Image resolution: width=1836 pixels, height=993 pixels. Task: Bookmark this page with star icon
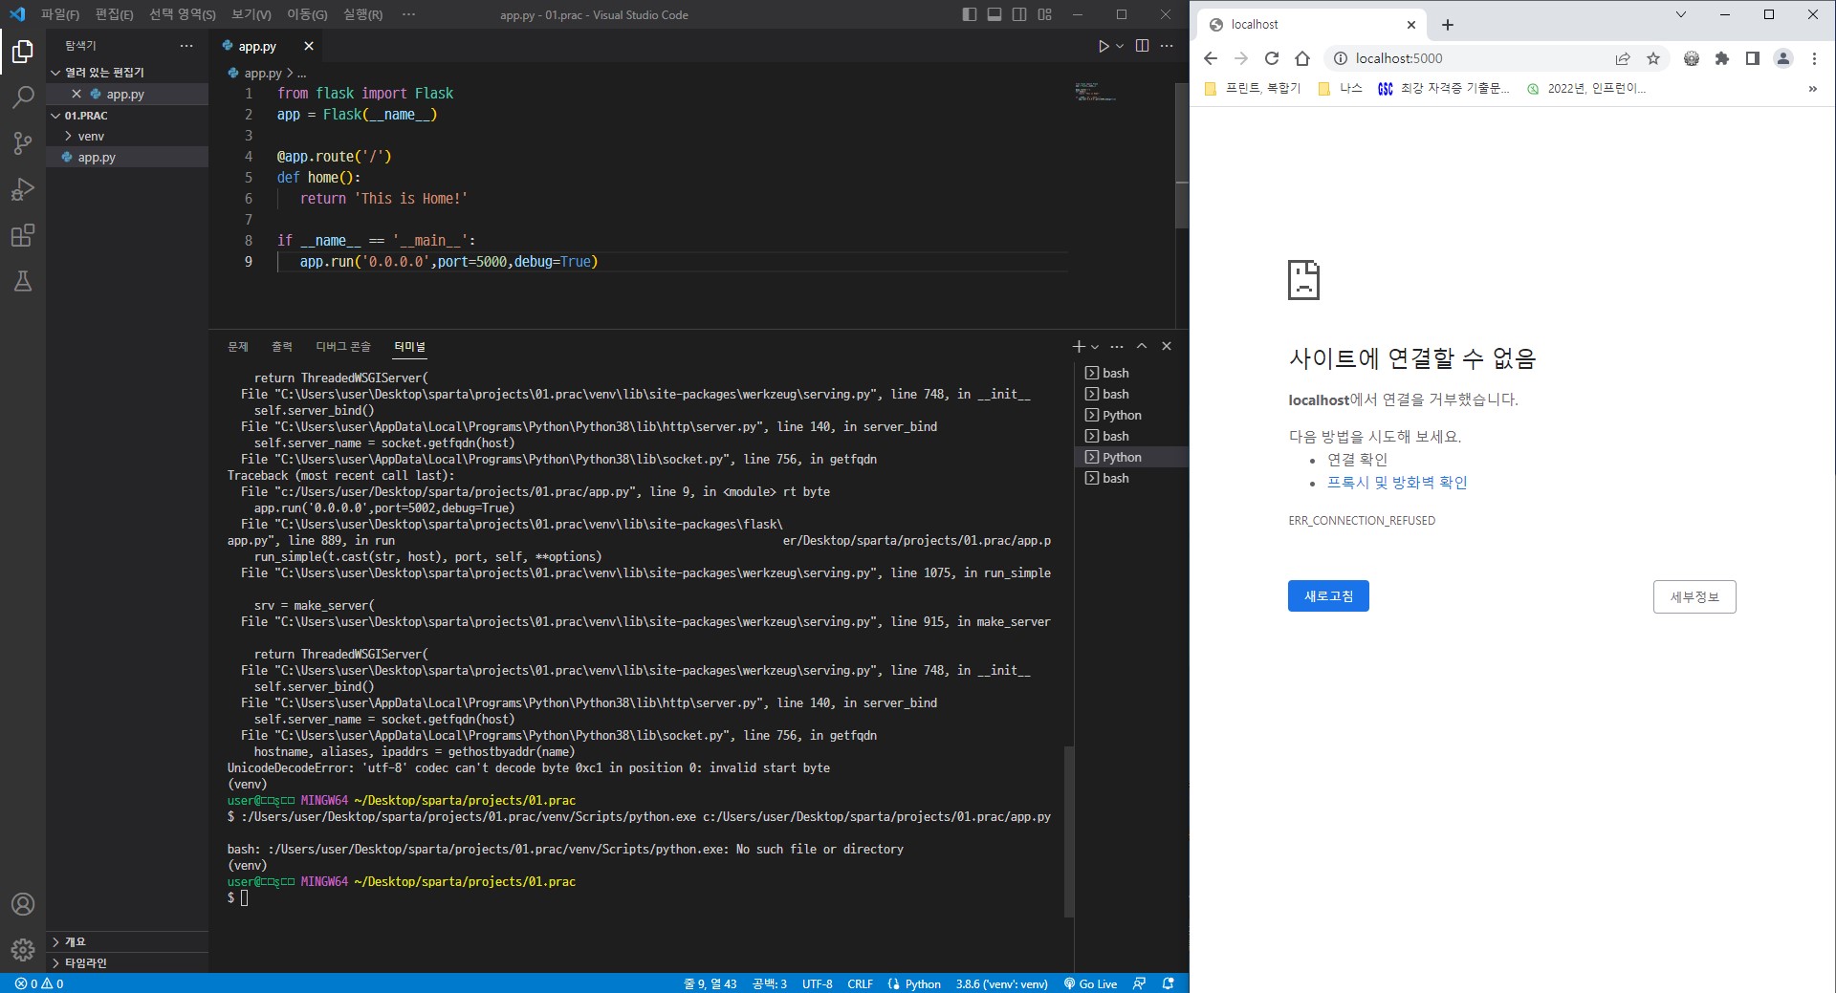1653,58
